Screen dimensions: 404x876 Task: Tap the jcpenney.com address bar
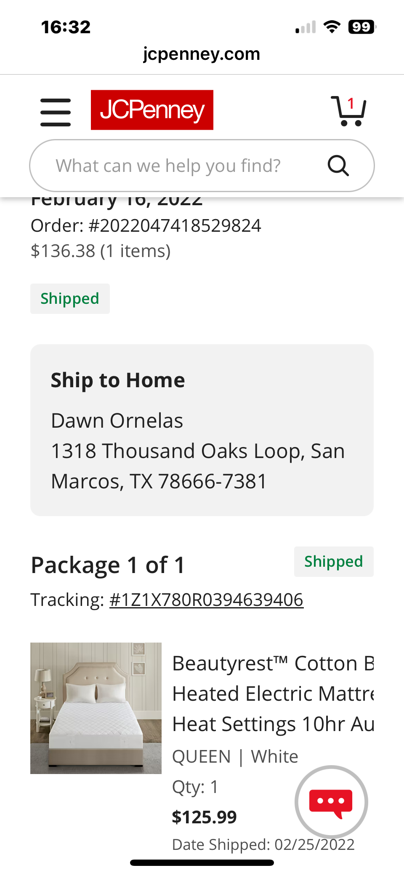click(202, 54)
